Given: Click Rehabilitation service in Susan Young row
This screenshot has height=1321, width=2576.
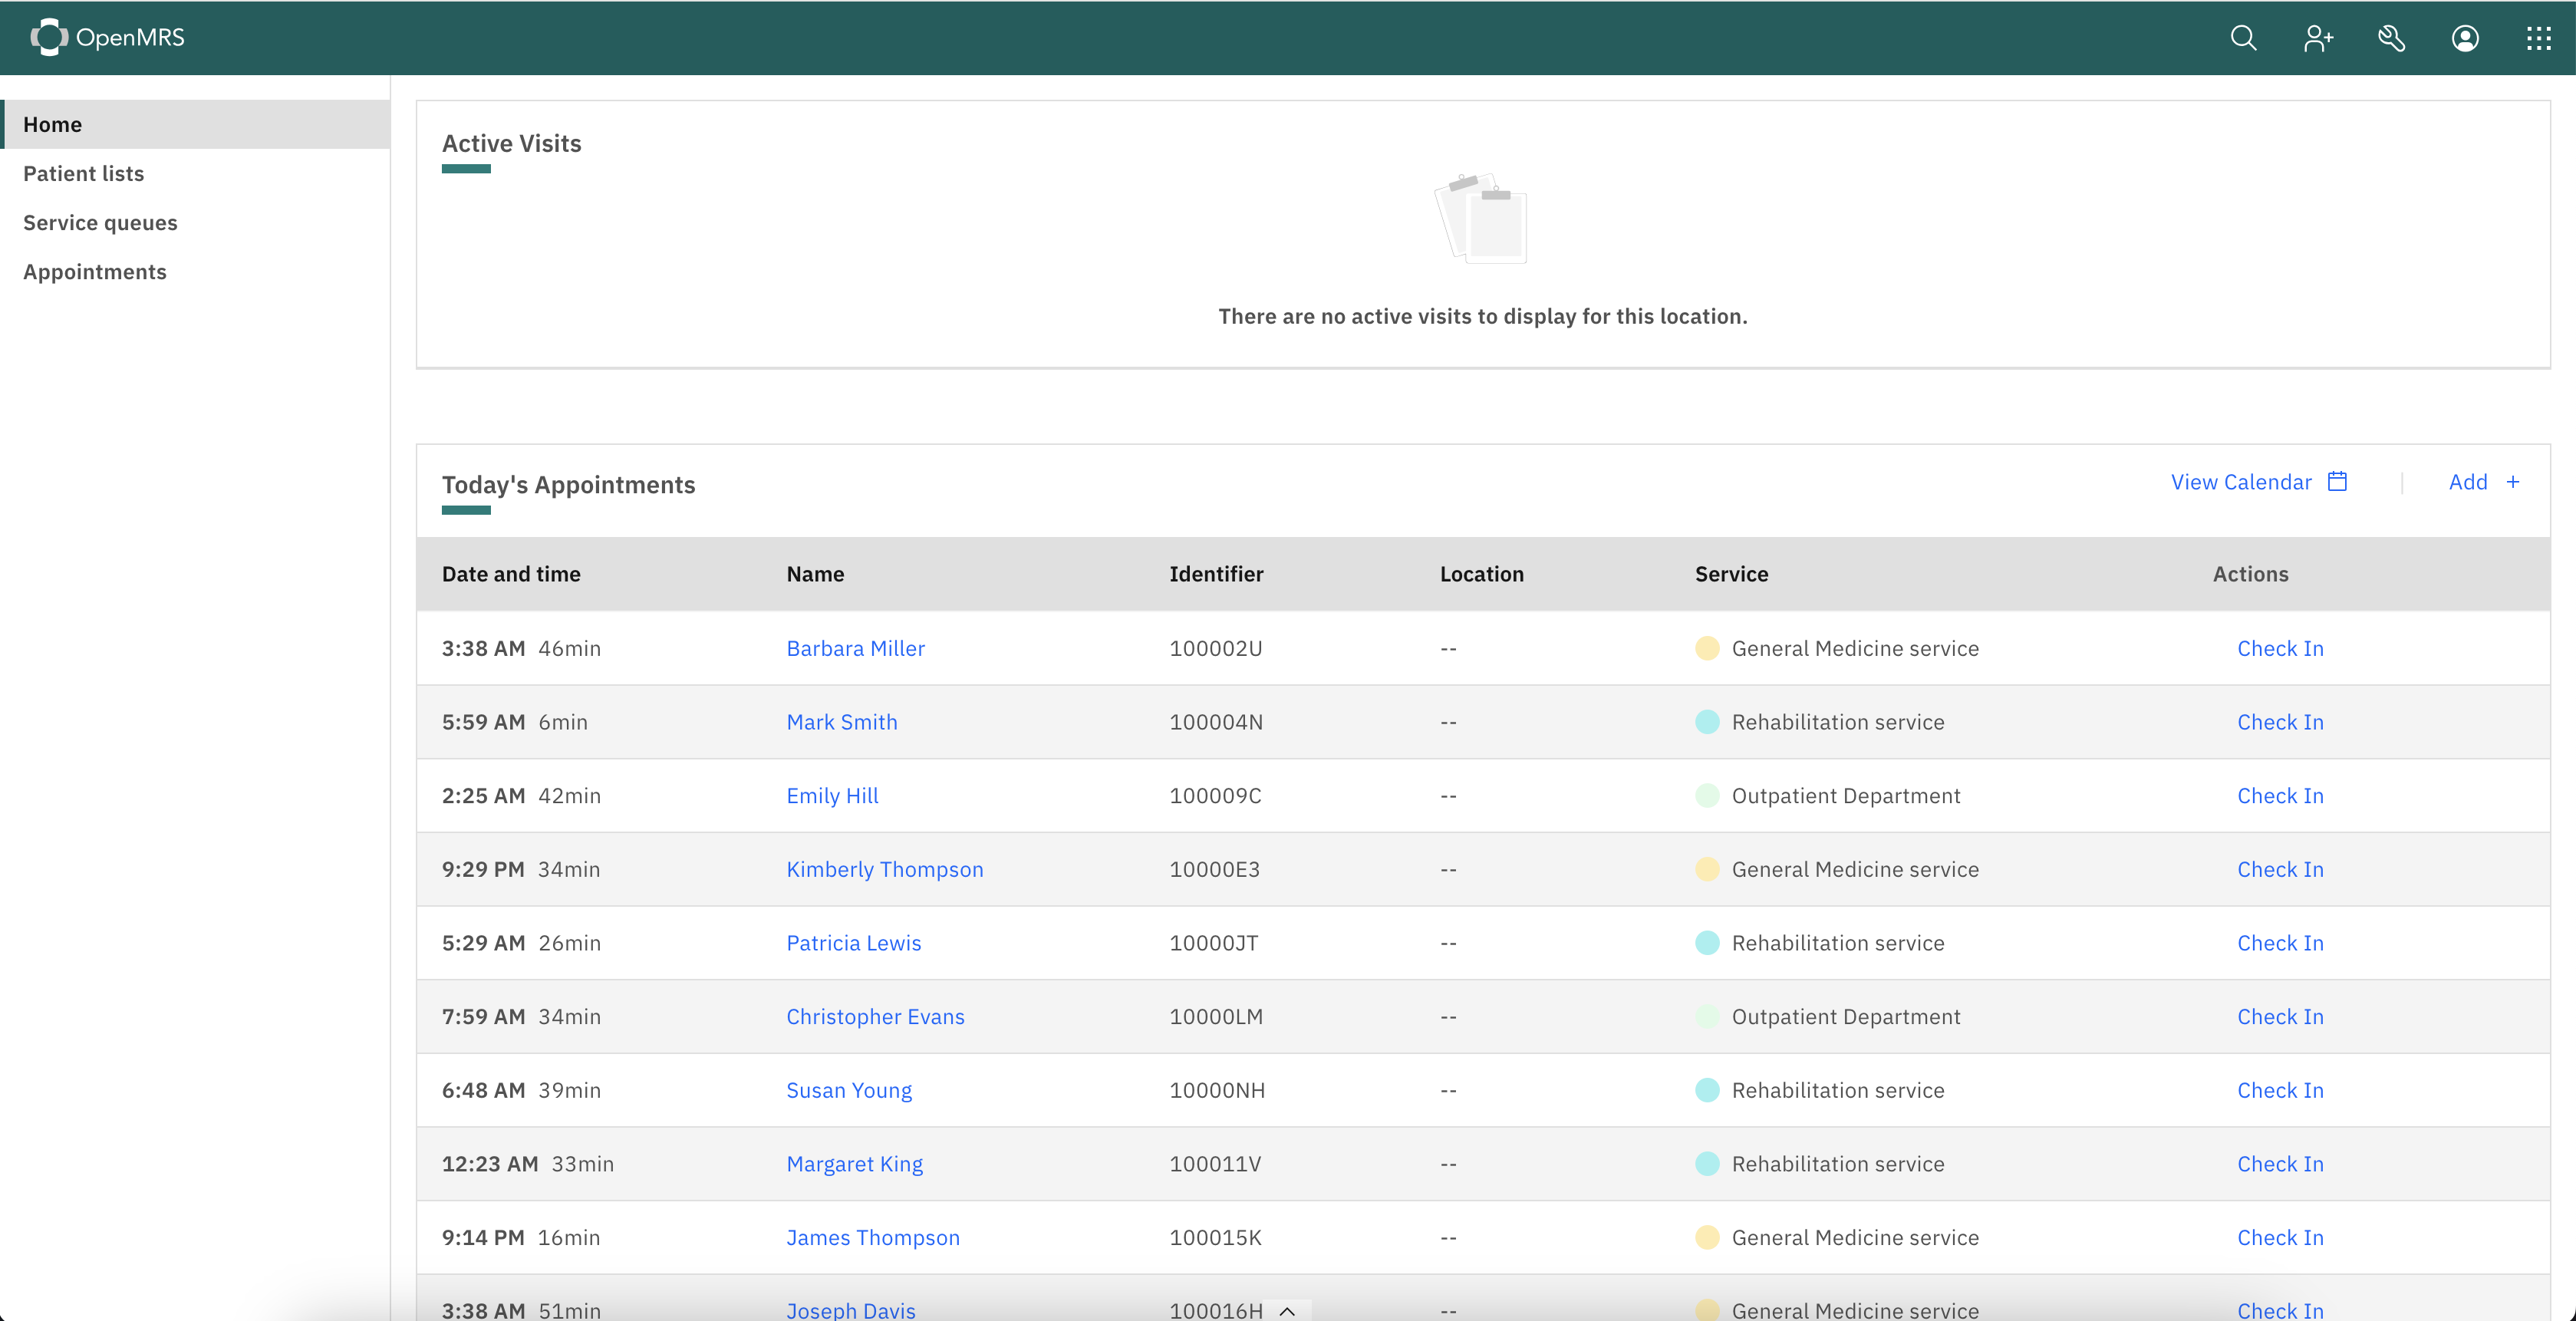Looking at the screenshot, I should [1837, 1090].
